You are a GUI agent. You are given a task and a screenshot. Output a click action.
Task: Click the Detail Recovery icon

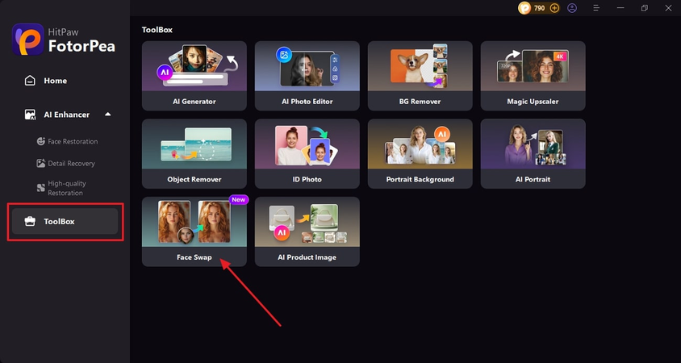(x=41, y=163)
